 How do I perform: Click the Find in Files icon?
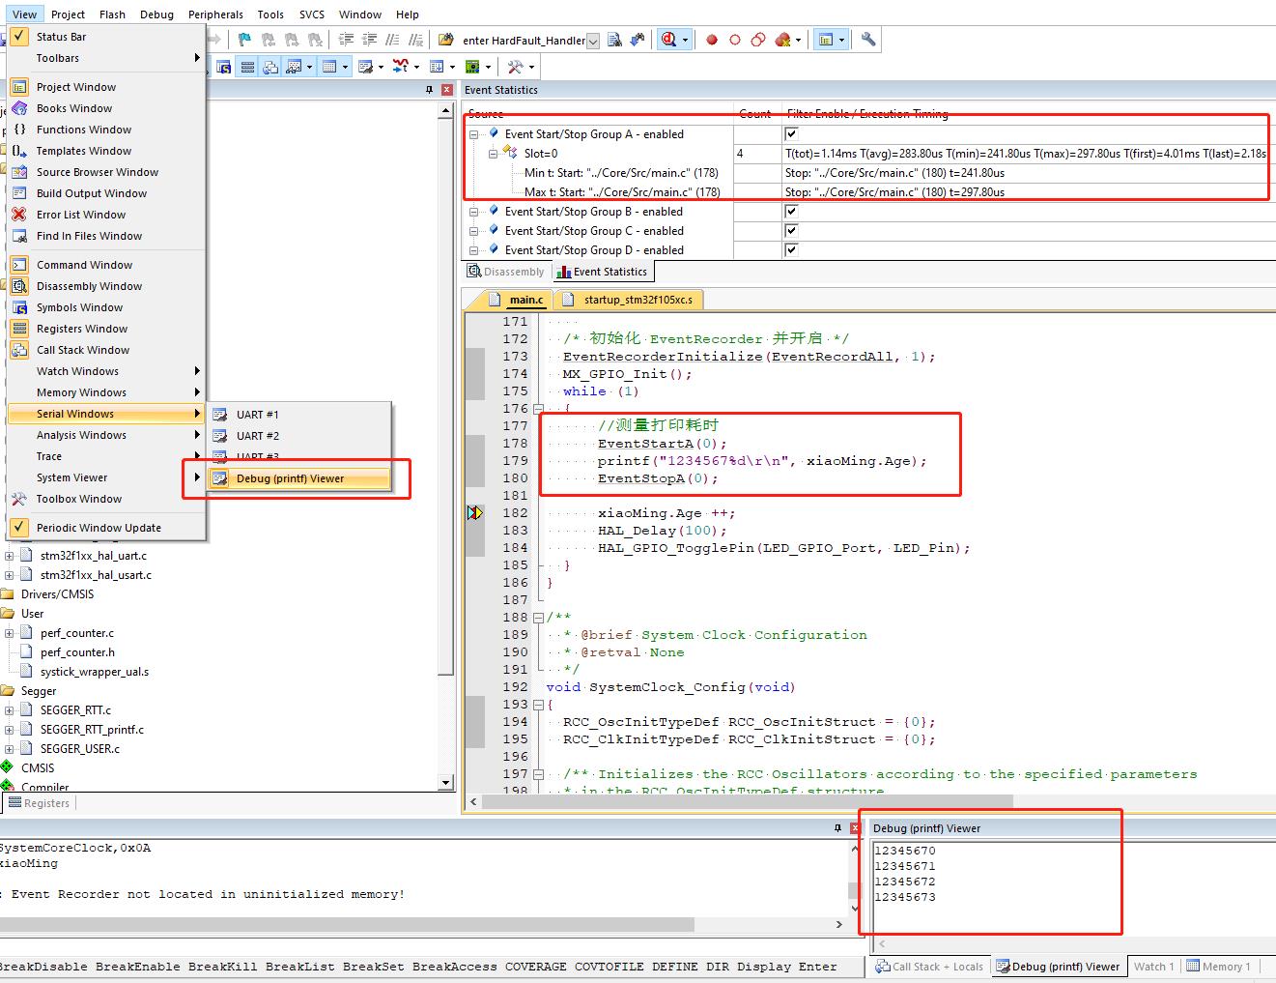click(614, 40)
